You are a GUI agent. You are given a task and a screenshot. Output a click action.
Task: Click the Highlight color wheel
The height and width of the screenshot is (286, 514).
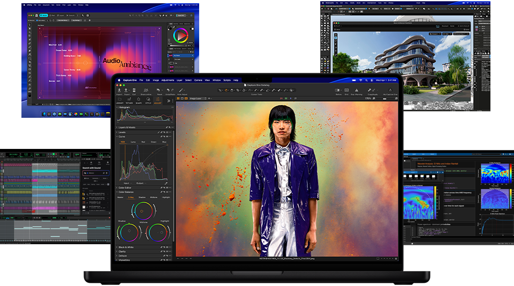tap(158, 232)
